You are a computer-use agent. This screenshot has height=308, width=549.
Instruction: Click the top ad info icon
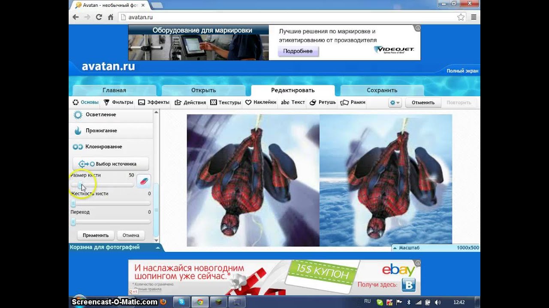pos(417,28)
